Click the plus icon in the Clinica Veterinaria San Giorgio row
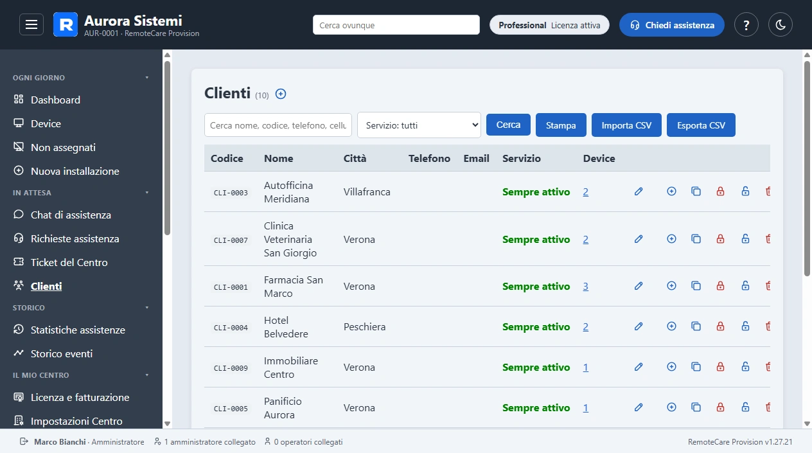 point(672,239)
